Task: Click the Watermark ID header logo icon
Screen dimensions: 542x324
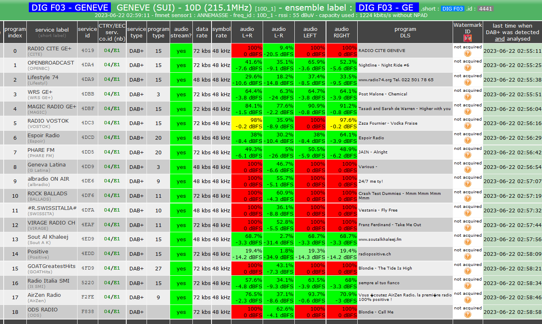Action: (468, 39)
